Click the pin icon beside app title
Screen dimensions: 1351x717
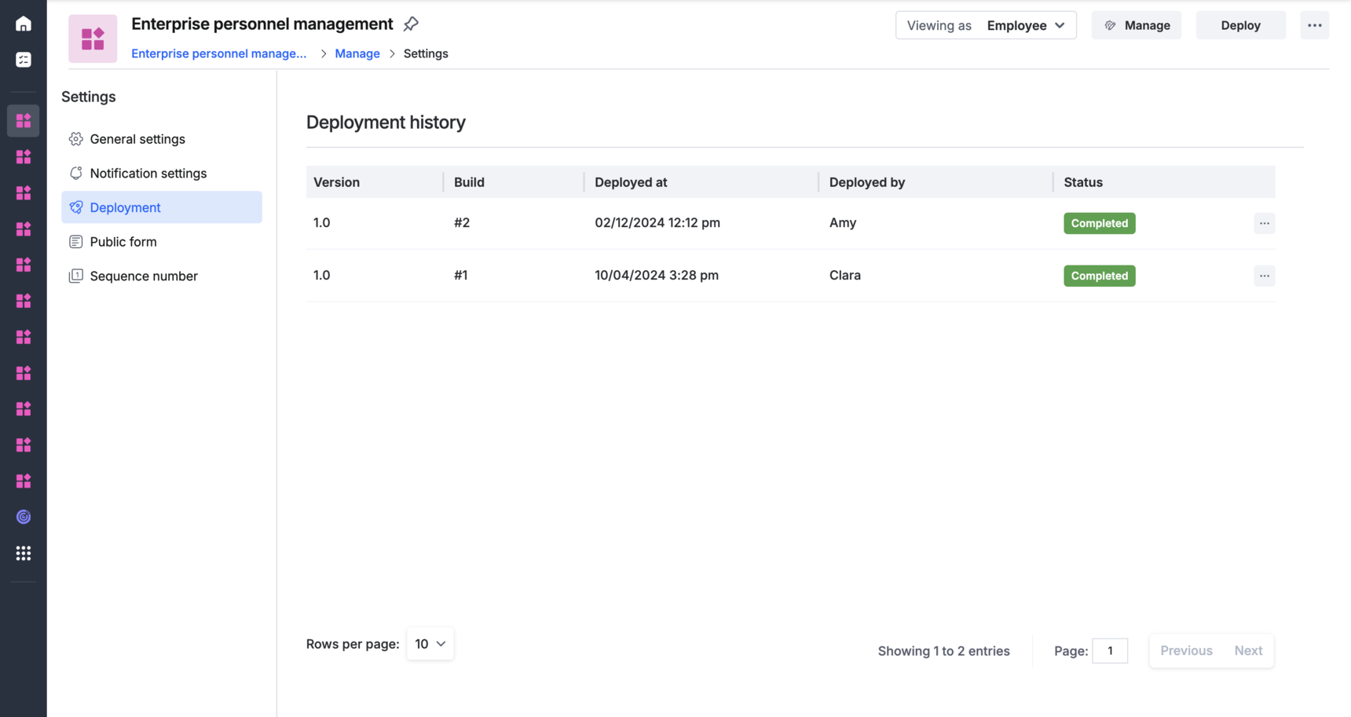point(411,24)
